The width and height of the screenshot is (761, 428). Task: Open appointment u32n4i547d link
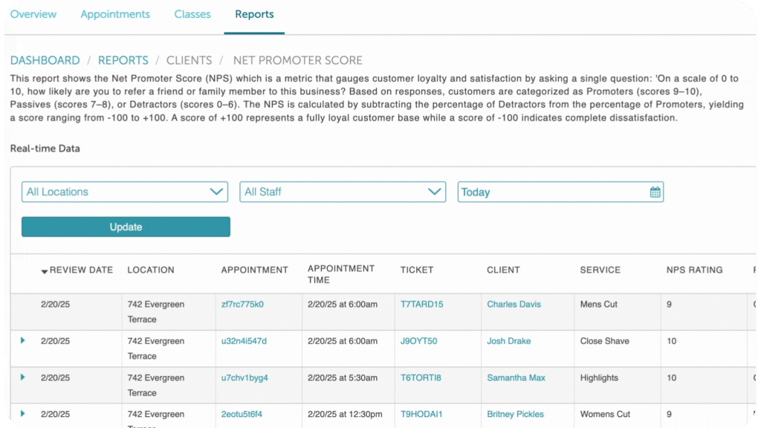click(244, 341)
